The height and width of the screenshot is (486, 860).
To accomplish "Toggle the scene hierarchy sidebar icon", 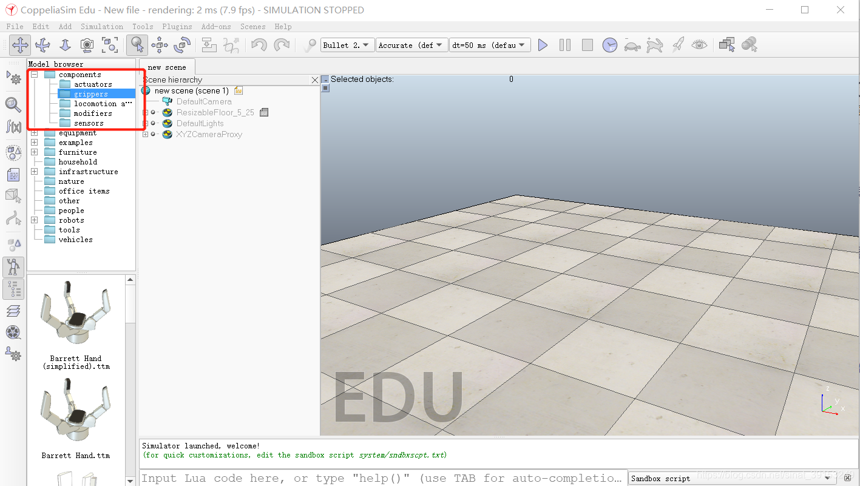I will point(13,289).
